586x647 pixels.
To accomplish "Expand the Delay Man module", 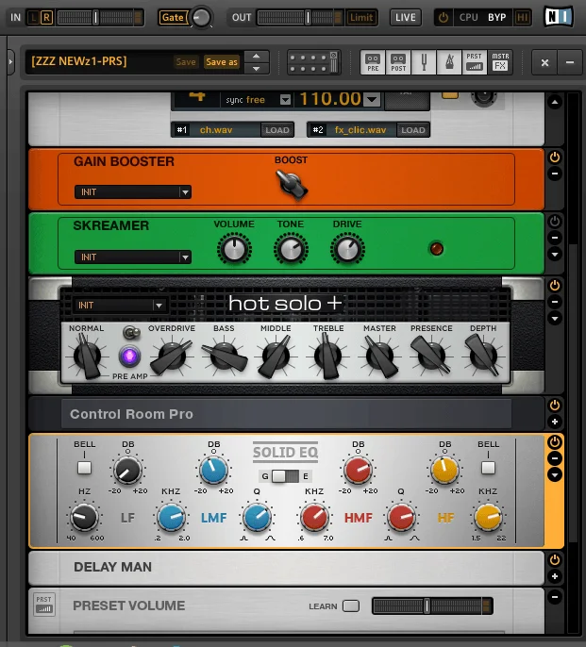I will pyautogui.click(x=555, y=576).
